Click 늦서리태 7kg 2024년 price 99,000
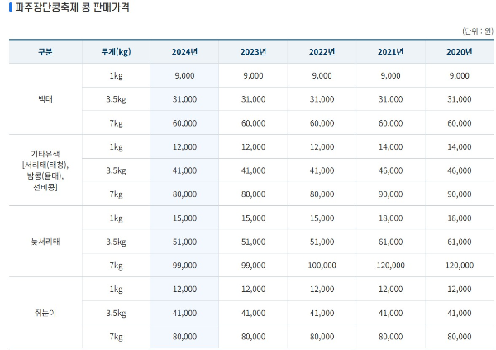Screen dimensions: 496x350 (184, 265)
